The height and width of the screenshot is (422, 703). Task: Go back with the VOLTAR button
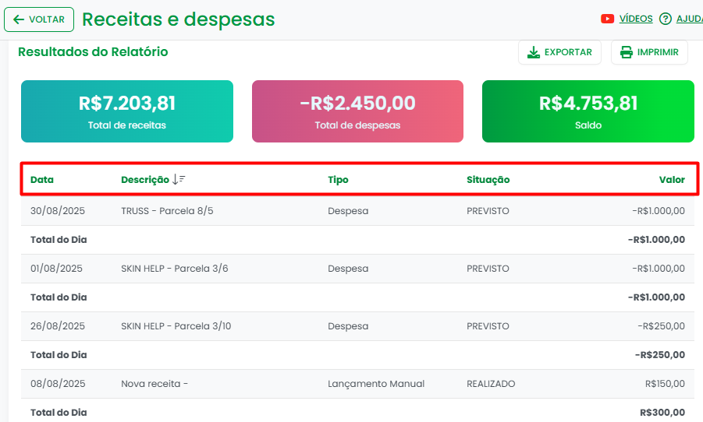click(x=39, y=19)
